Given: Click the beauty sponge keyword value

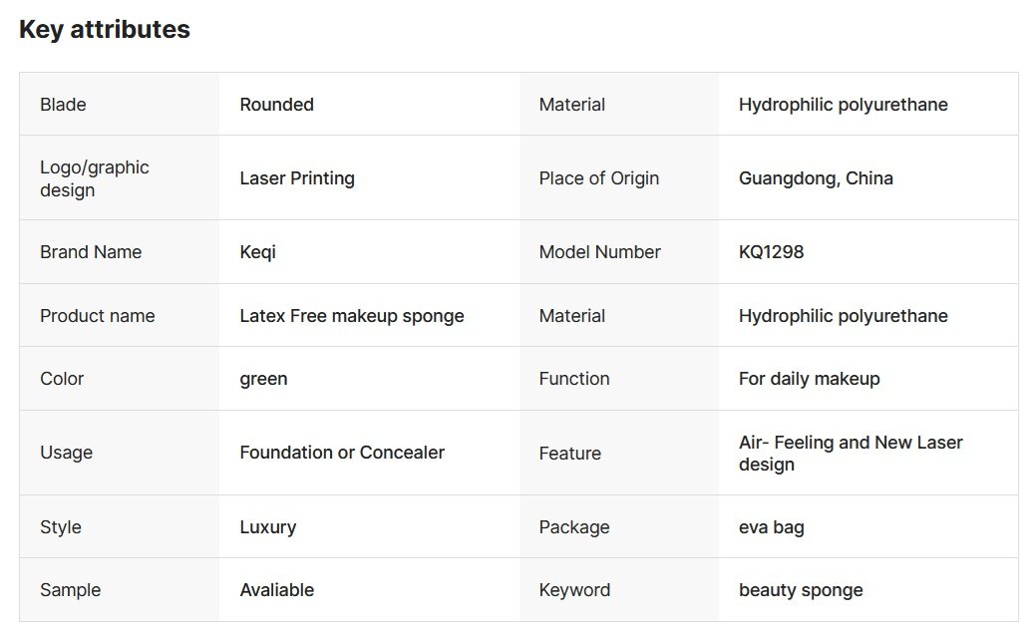Looking at the screenshot, I should pyautogui.click(x=801, y=590).
